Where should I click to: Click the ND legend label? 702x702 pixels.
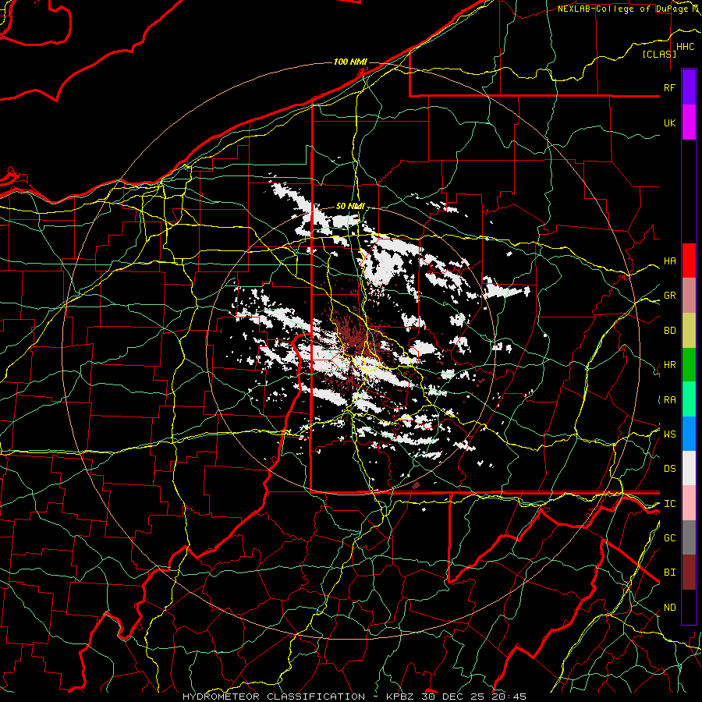669,608
